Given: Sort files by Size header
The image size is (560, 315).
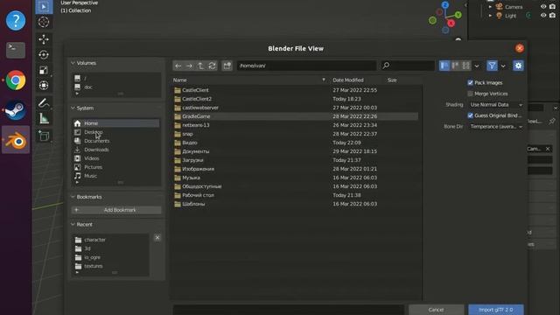Looking at the screenshot, I should point(392,80).
